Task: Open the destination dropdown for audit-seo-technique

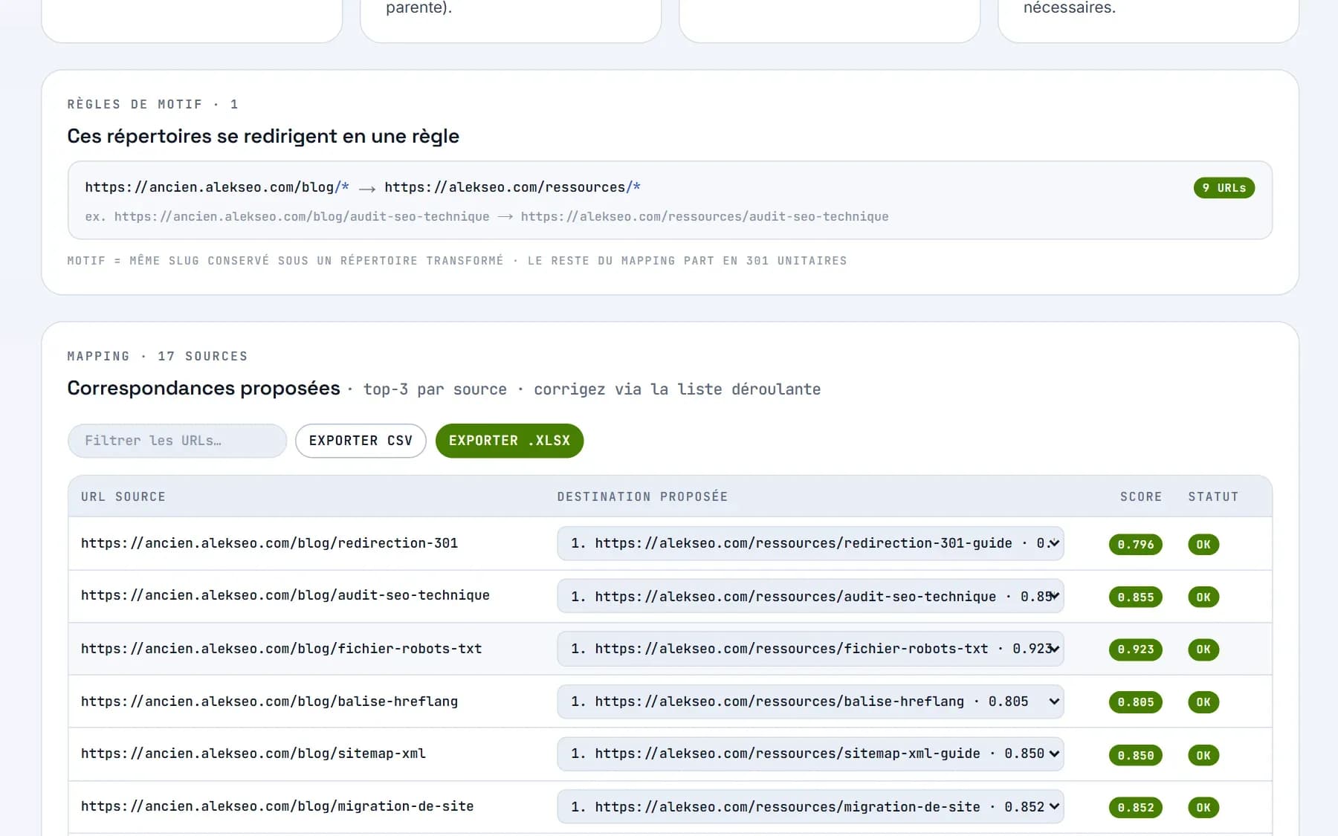Action: (x=810, y=596)
